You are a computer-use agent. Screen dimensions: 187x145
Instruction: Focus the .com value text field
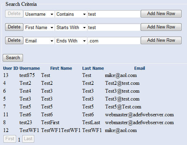(x=114, y=41)
